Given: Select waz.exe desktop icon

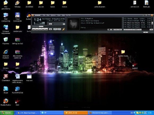Looking at the screenshot, I should (29, 78).
